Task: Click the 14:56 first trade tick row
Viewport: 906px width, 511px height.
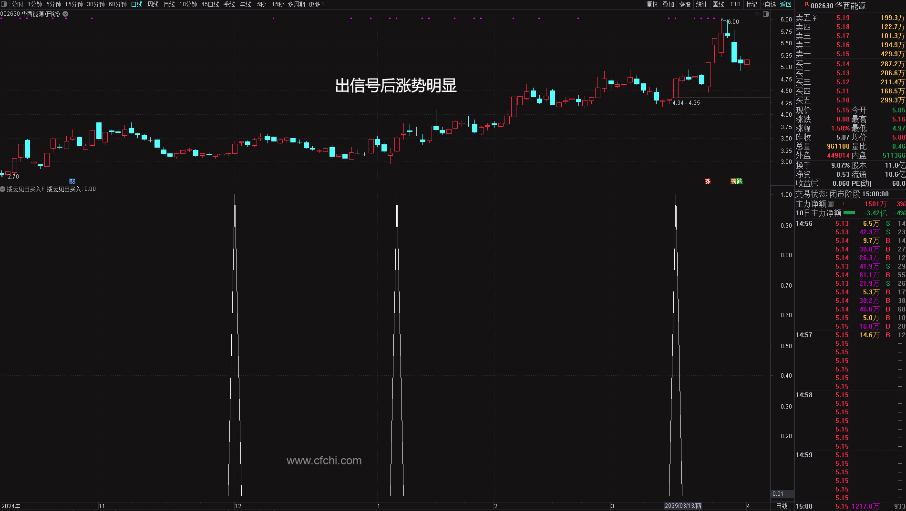Action: click(x=850, y=223)
